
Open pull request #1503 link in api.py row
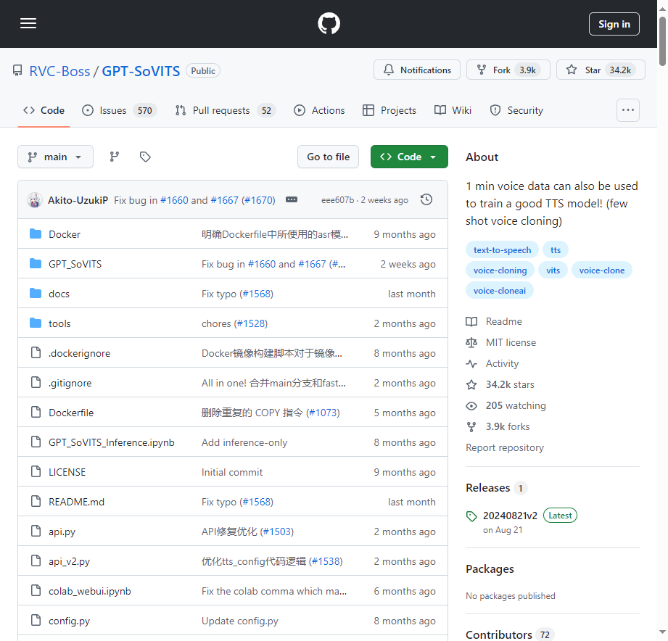(277, 532)
